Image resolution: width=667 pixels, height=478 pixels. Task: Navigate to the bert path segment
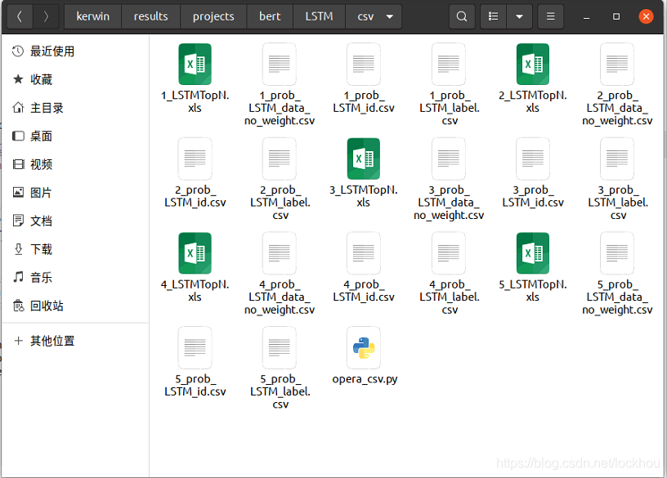270,16
